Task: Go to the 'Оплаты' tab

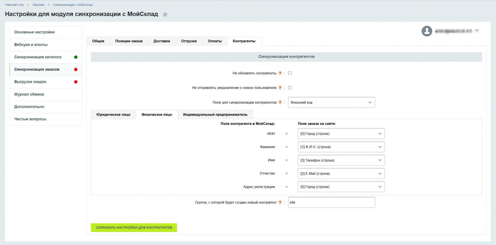Action: (x=215, y=41)
